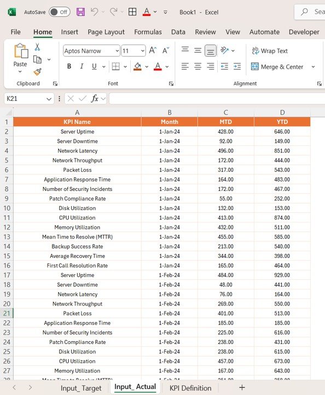Switch to the Page Layout ribbon tab
The height and width of the screenshot is (395, 325).
[106, 32]
